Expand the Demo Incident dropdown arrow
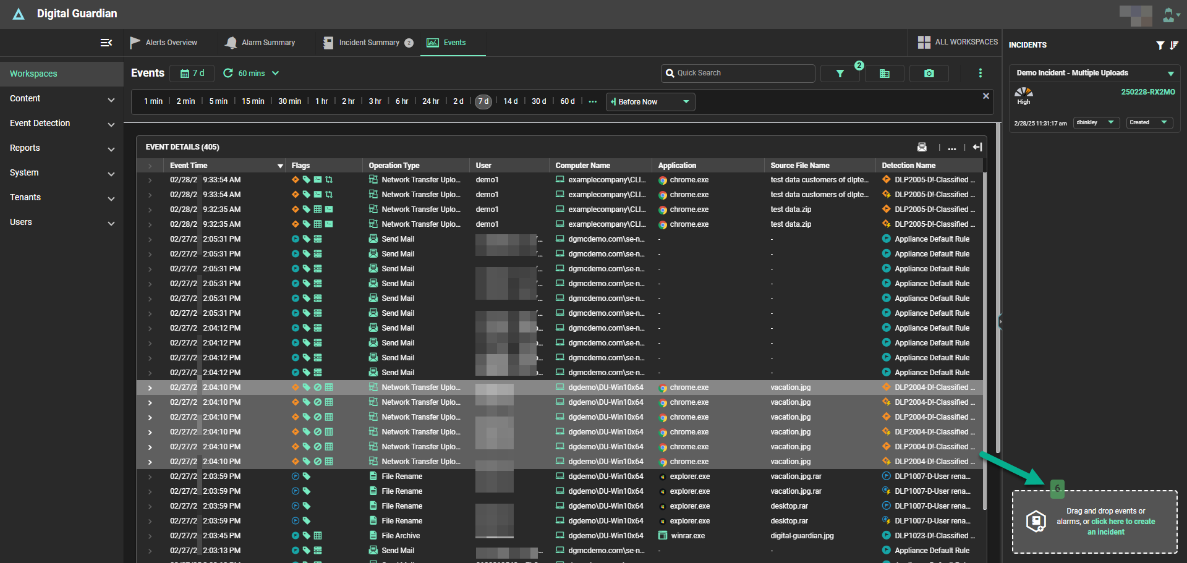Viewport: 1187px width, 563px height. click(x=1170, y=74)
